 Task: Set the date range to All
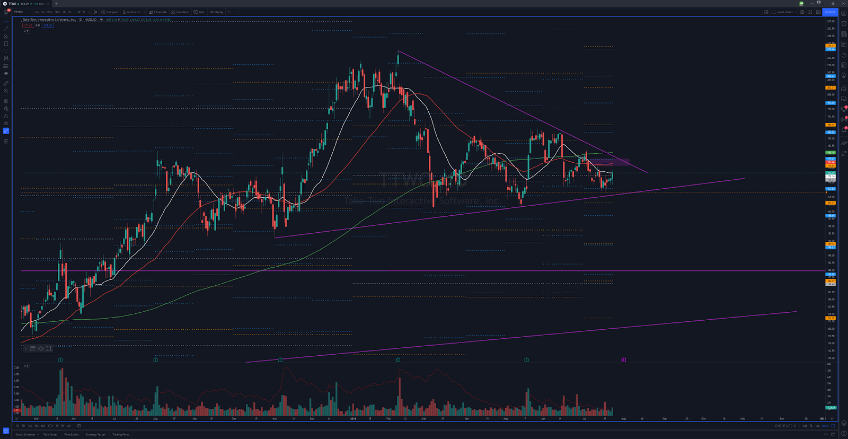pos(68,426)
